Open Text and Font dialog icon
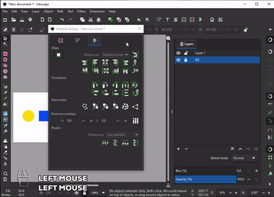The height and width of the screenshot is (197, 274). [x=167, y=20]
